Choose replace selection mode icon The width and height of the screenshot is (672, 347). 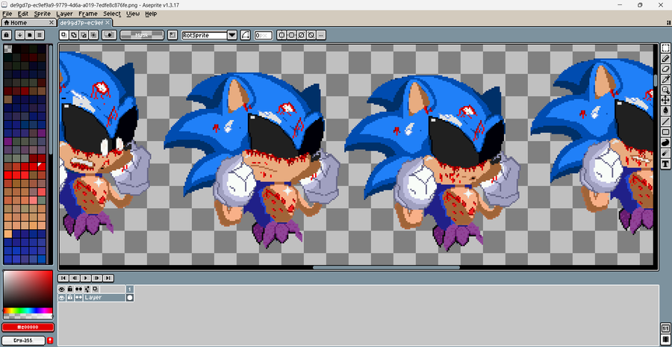(x=64, y=35)
